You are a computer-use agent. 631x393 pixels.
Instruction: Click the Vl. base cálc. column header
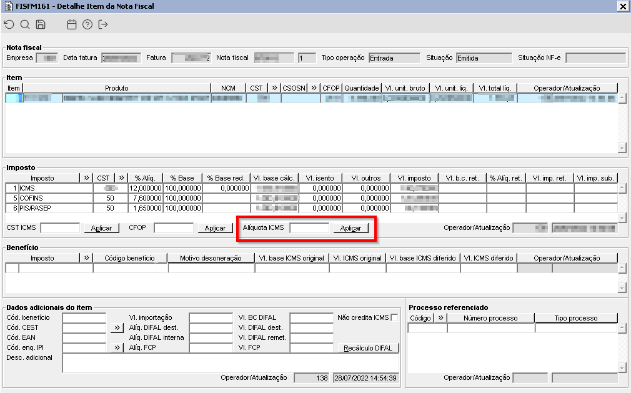(x=274, y=178)
